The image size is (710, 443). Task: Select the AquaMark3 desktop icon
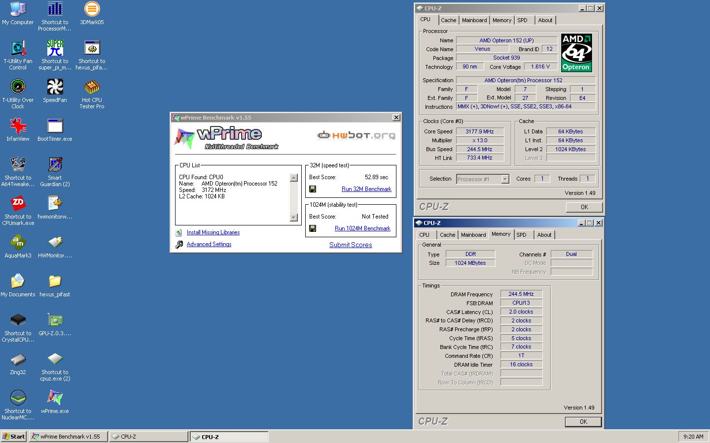[x=18, y=242]
